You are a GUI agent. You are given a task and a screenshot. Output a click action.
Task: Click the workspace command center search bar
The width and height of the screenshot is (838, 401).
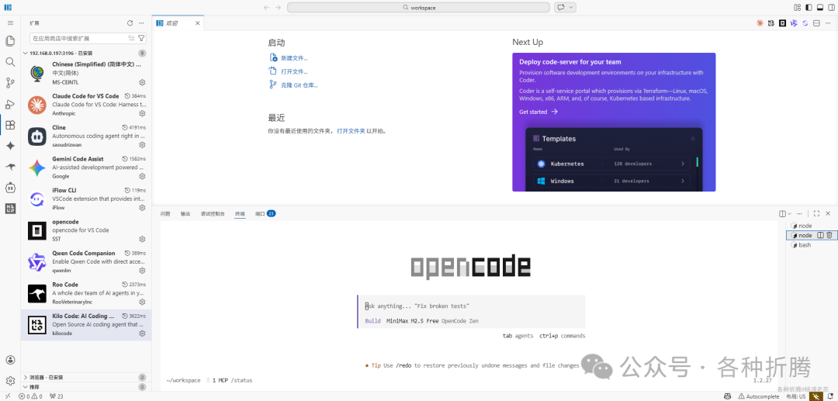pos(418,8)
